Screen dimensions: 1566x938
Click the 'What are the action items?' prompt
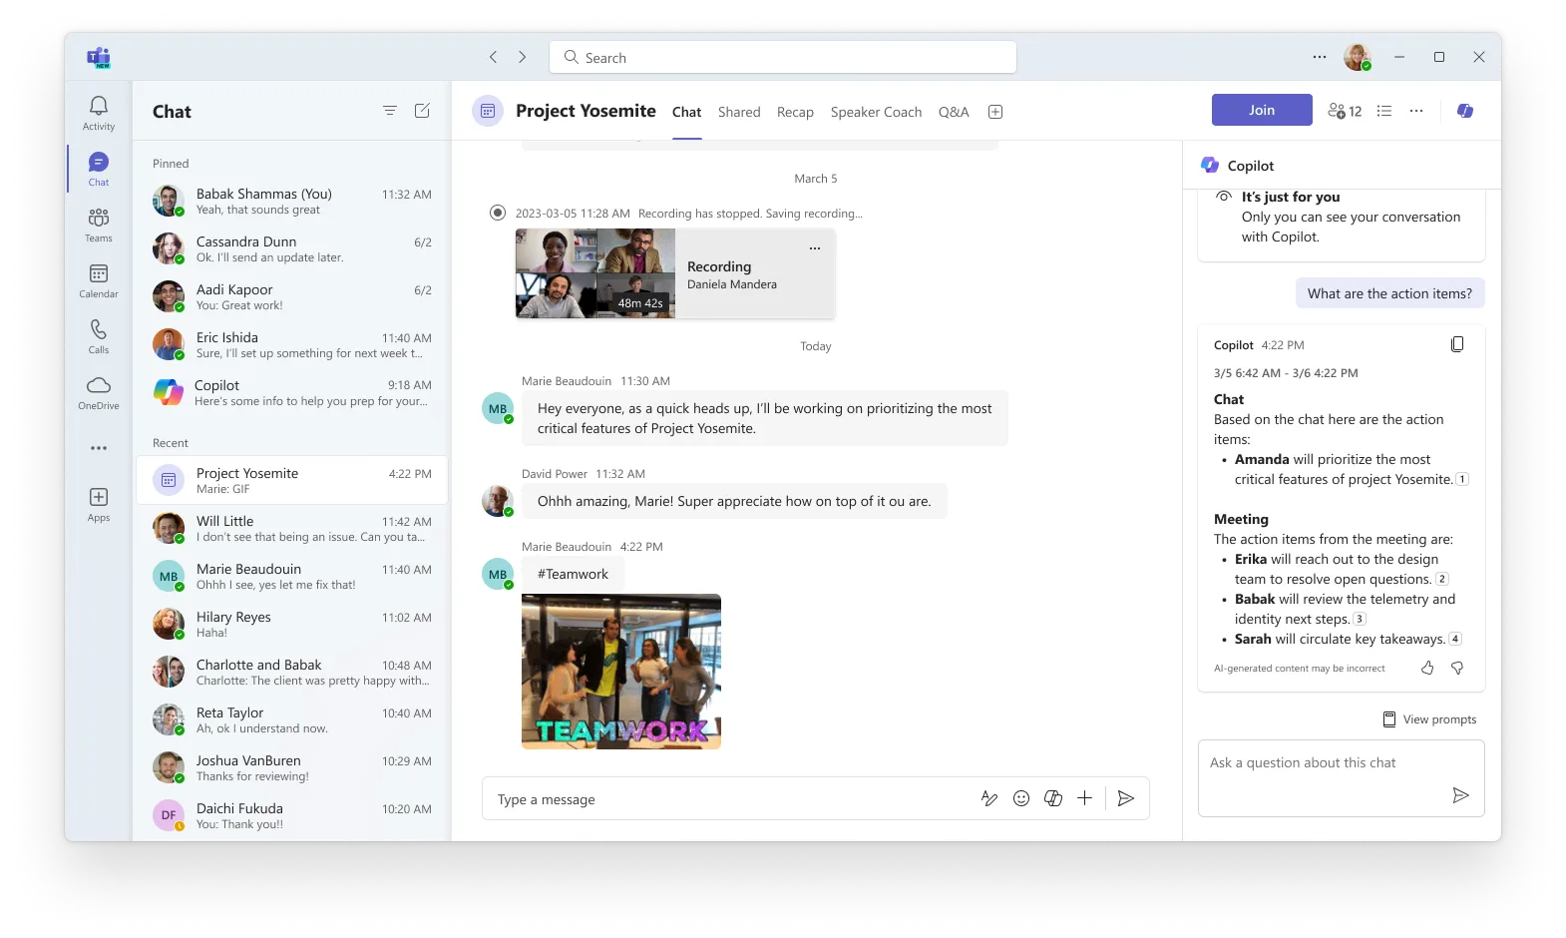pyautogui.click(x=1389, y=293)
